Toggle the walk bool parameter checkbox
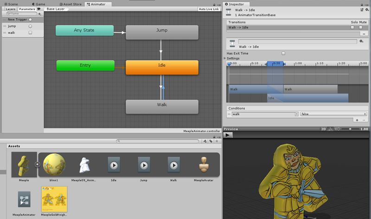Image resolution: width=371 pixels, height=219 pixels. click(30, 32)
